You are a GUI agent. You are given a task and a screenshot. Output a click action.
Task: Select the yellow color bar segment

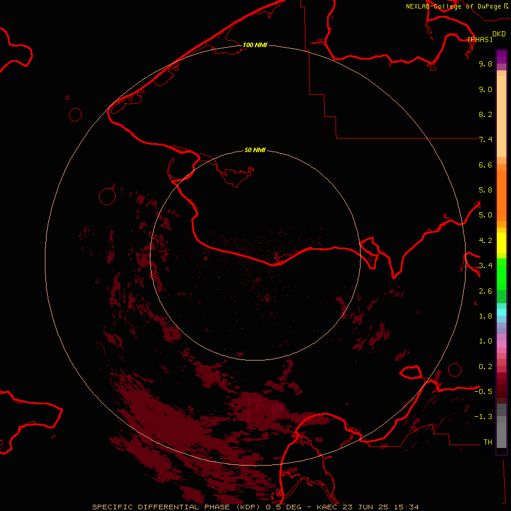point(501,243)
